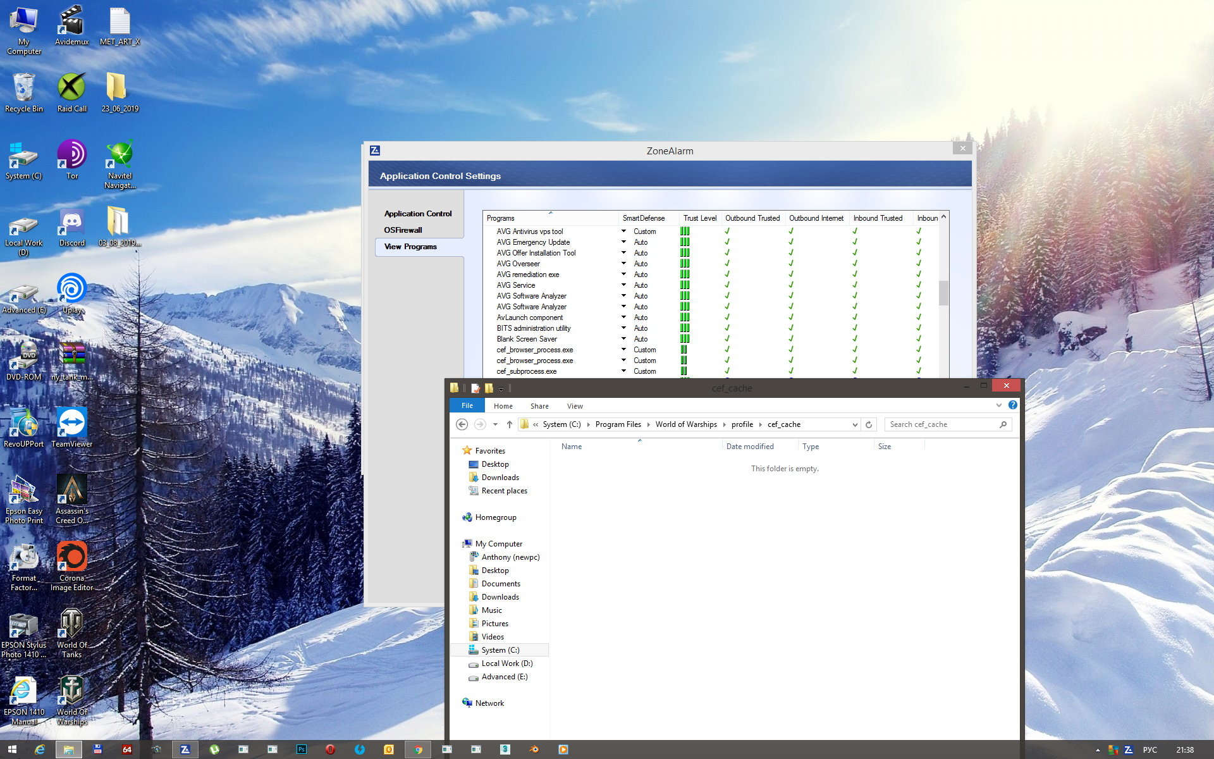Expand the Explorer ribbon chevron

(x=999, y=405)
